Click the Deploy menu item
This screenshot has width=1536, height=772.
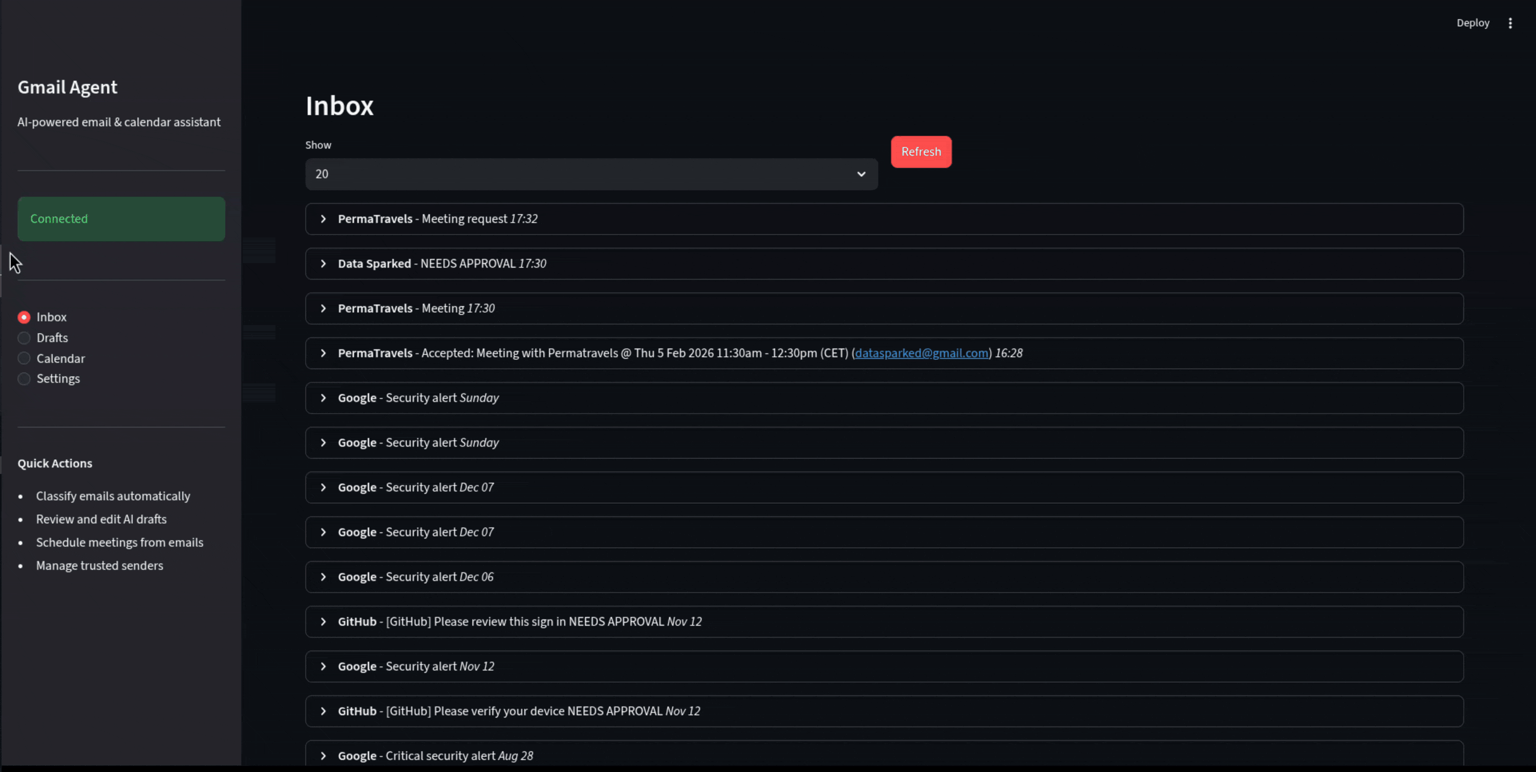coord(1472,23)
